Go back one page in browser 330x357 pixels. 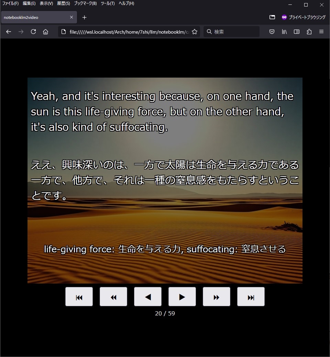click(x=9, y=32)
